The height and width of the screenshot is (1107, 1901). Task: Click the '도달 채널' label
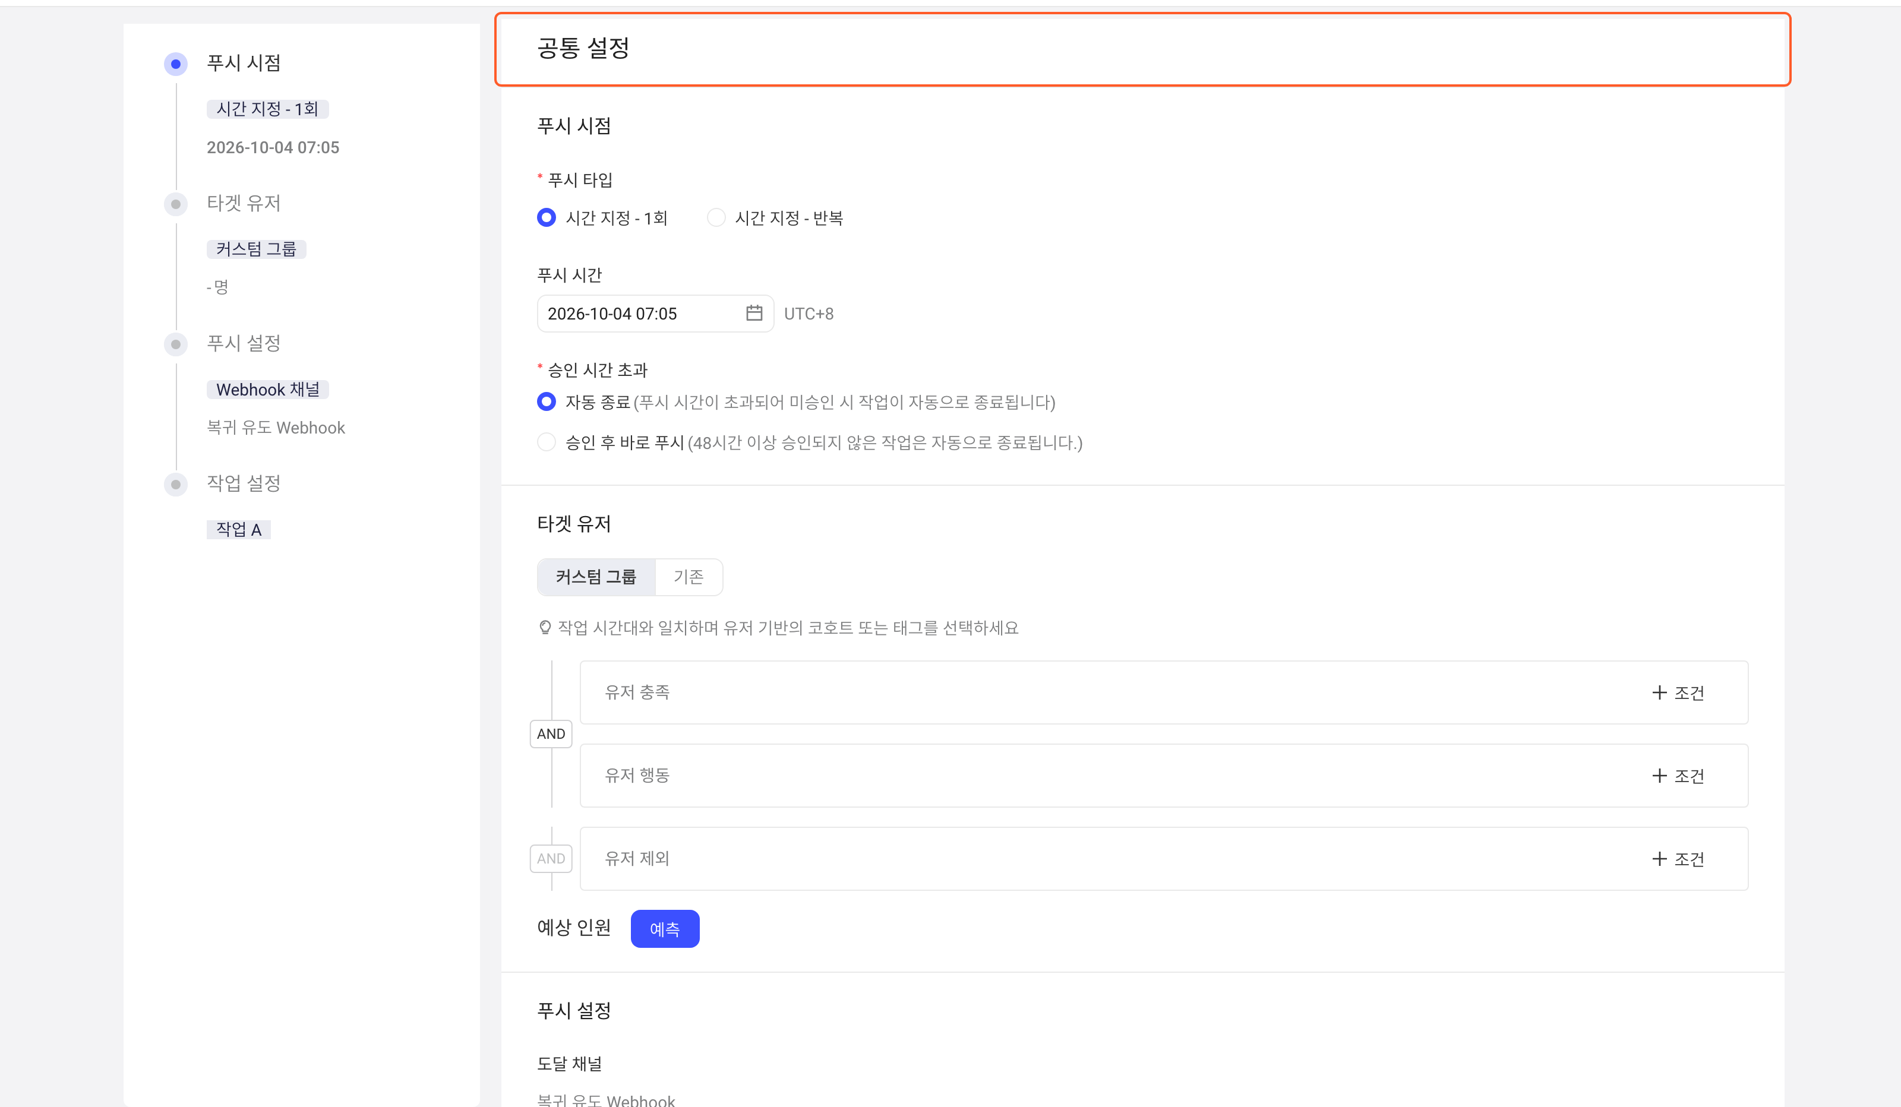(570, 1064)
